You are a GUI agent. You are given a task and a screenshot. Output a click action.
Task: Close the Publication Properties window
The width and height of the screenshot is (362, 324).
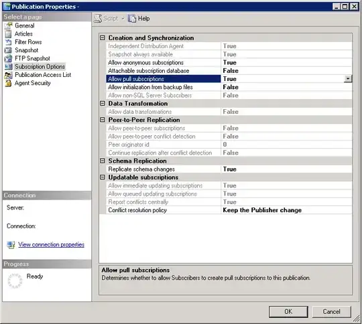pyautogui.click(x=354, y=7)
